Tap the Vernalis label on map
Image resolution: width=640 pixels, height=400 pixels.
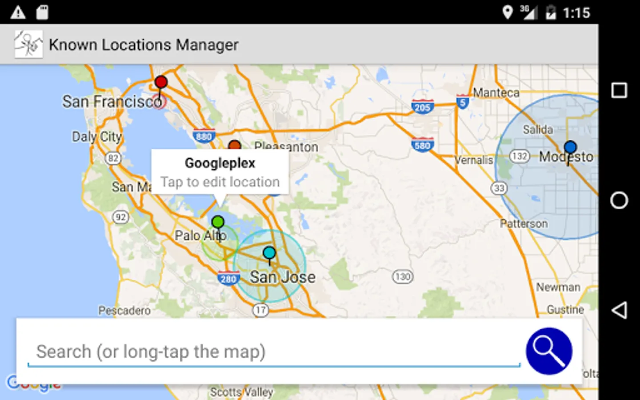click(x=474, y=160)
